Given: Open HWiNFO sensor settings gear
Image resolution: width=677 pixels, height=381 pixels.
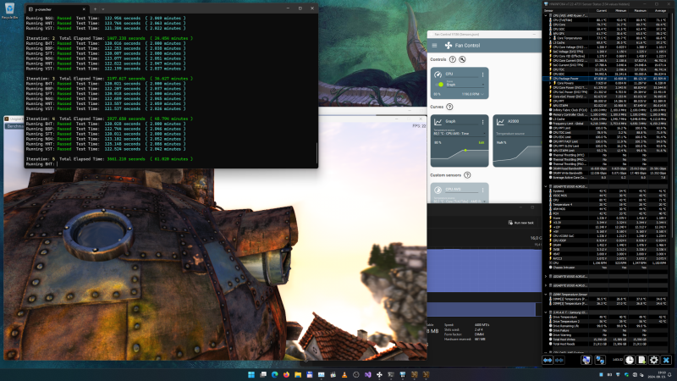Looking at the screenshot, I should (653, 360).
